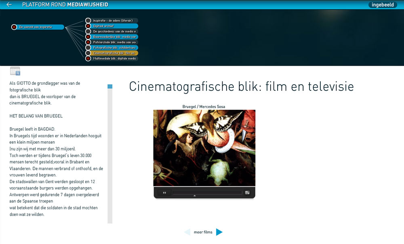
Task: Go to the next film arrow
Action: coord(219,232)
